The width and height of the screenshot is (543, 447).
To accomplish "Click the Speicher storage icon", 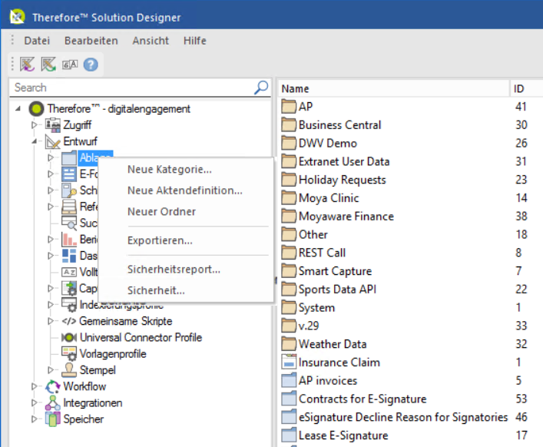I will pos(53,419).
